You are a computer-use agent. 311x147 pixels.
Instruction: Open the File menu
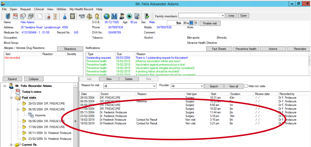point(4,9)
